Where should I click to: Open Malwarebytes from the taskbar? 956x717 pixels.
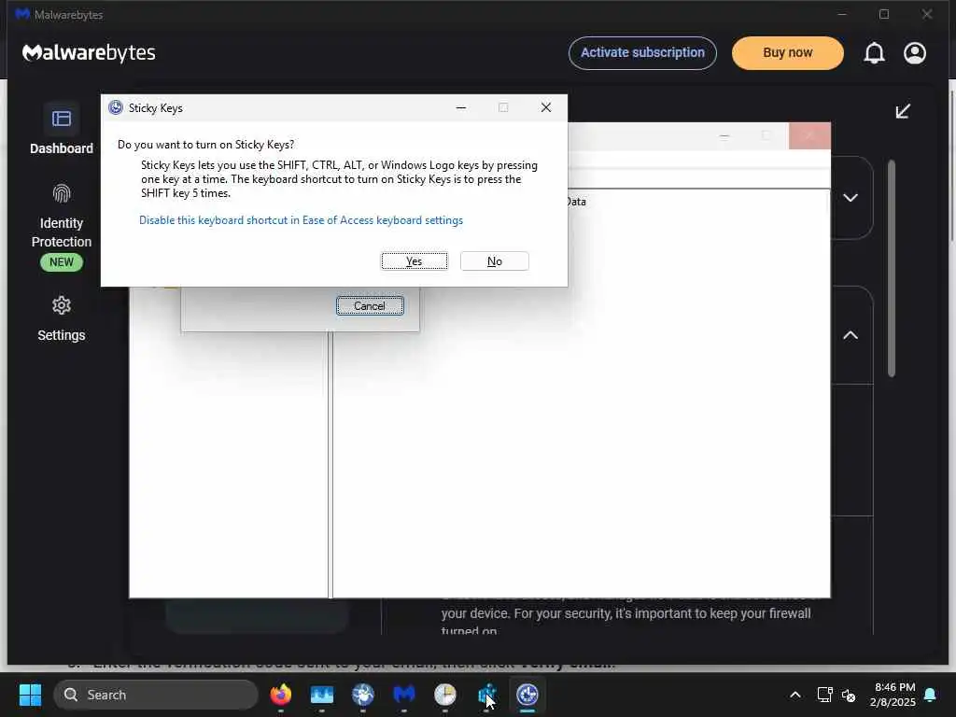[x=404, y=695]
